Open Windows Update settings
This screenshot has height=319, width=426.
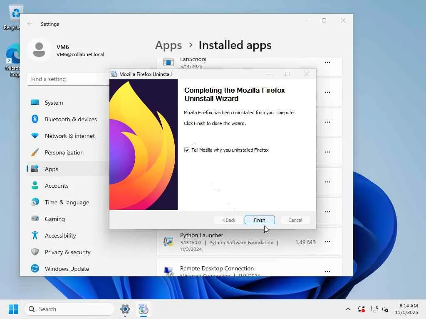(67, 269)
